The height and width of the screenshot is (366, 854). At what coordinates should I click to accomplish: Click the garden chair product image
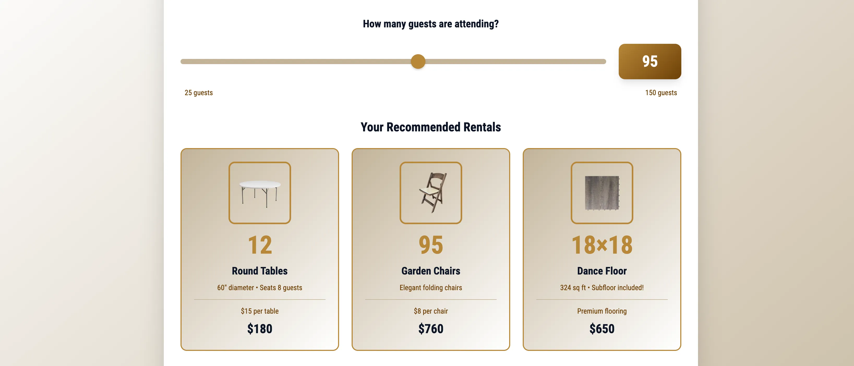pyautogui.click(x=431, y=193)
